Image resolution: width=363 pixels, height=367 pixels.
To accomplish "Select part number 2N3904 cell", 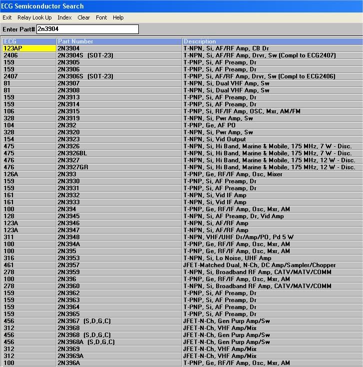I will [x=119, y=48].
